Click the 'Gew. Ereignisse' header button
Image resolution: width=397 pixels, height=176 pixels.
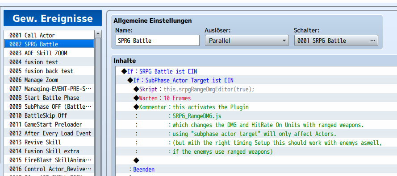click(53, 18)
